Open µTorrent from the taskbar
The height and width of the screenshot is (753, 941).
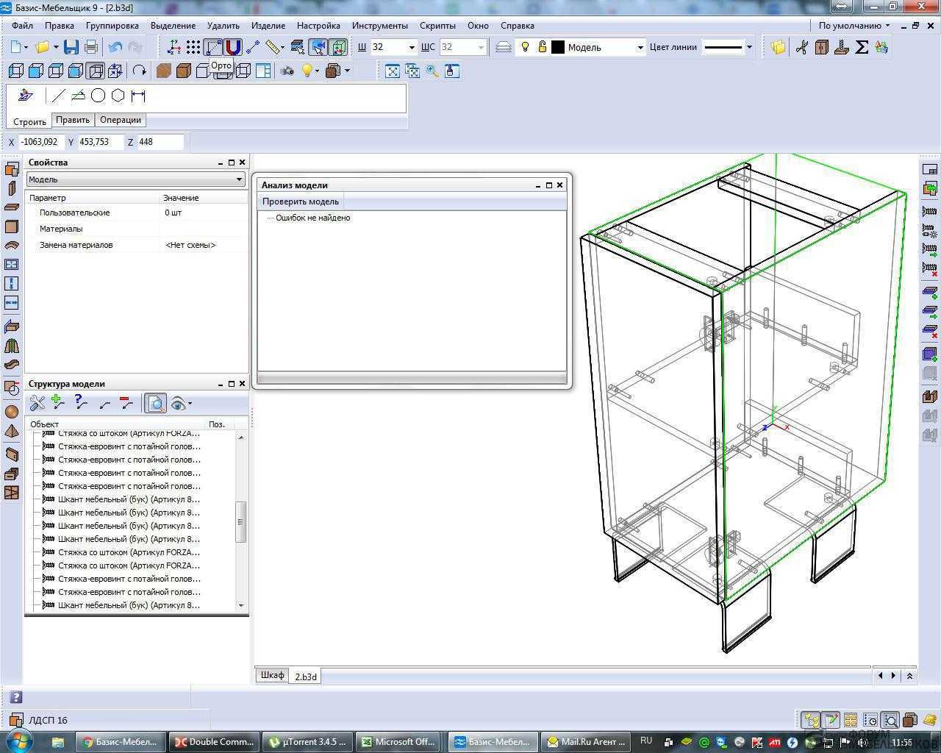click(x=308, y=741)
